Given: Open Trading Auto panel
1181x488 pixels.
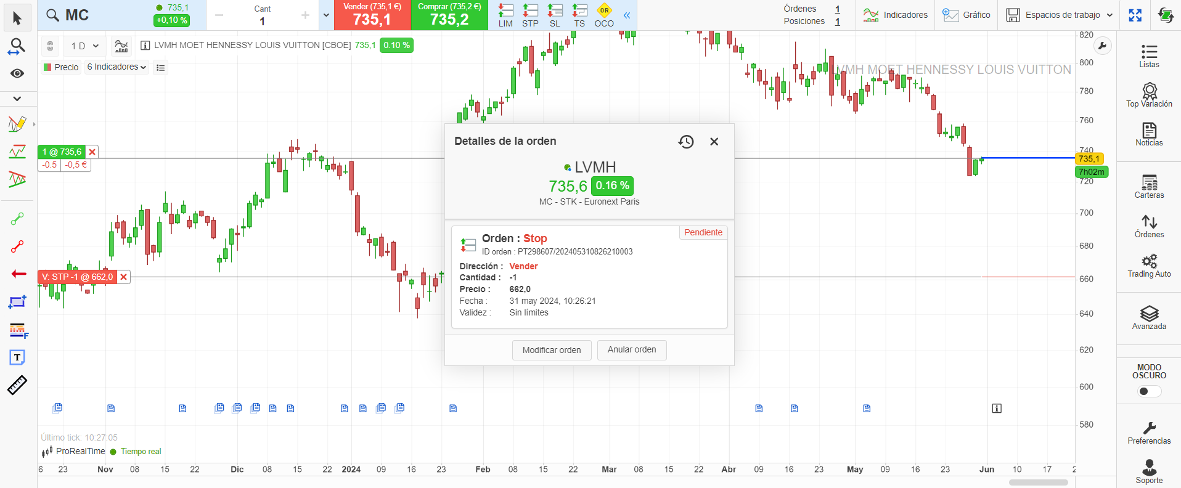Looking at the screenshot, I should pos(1149,266).
